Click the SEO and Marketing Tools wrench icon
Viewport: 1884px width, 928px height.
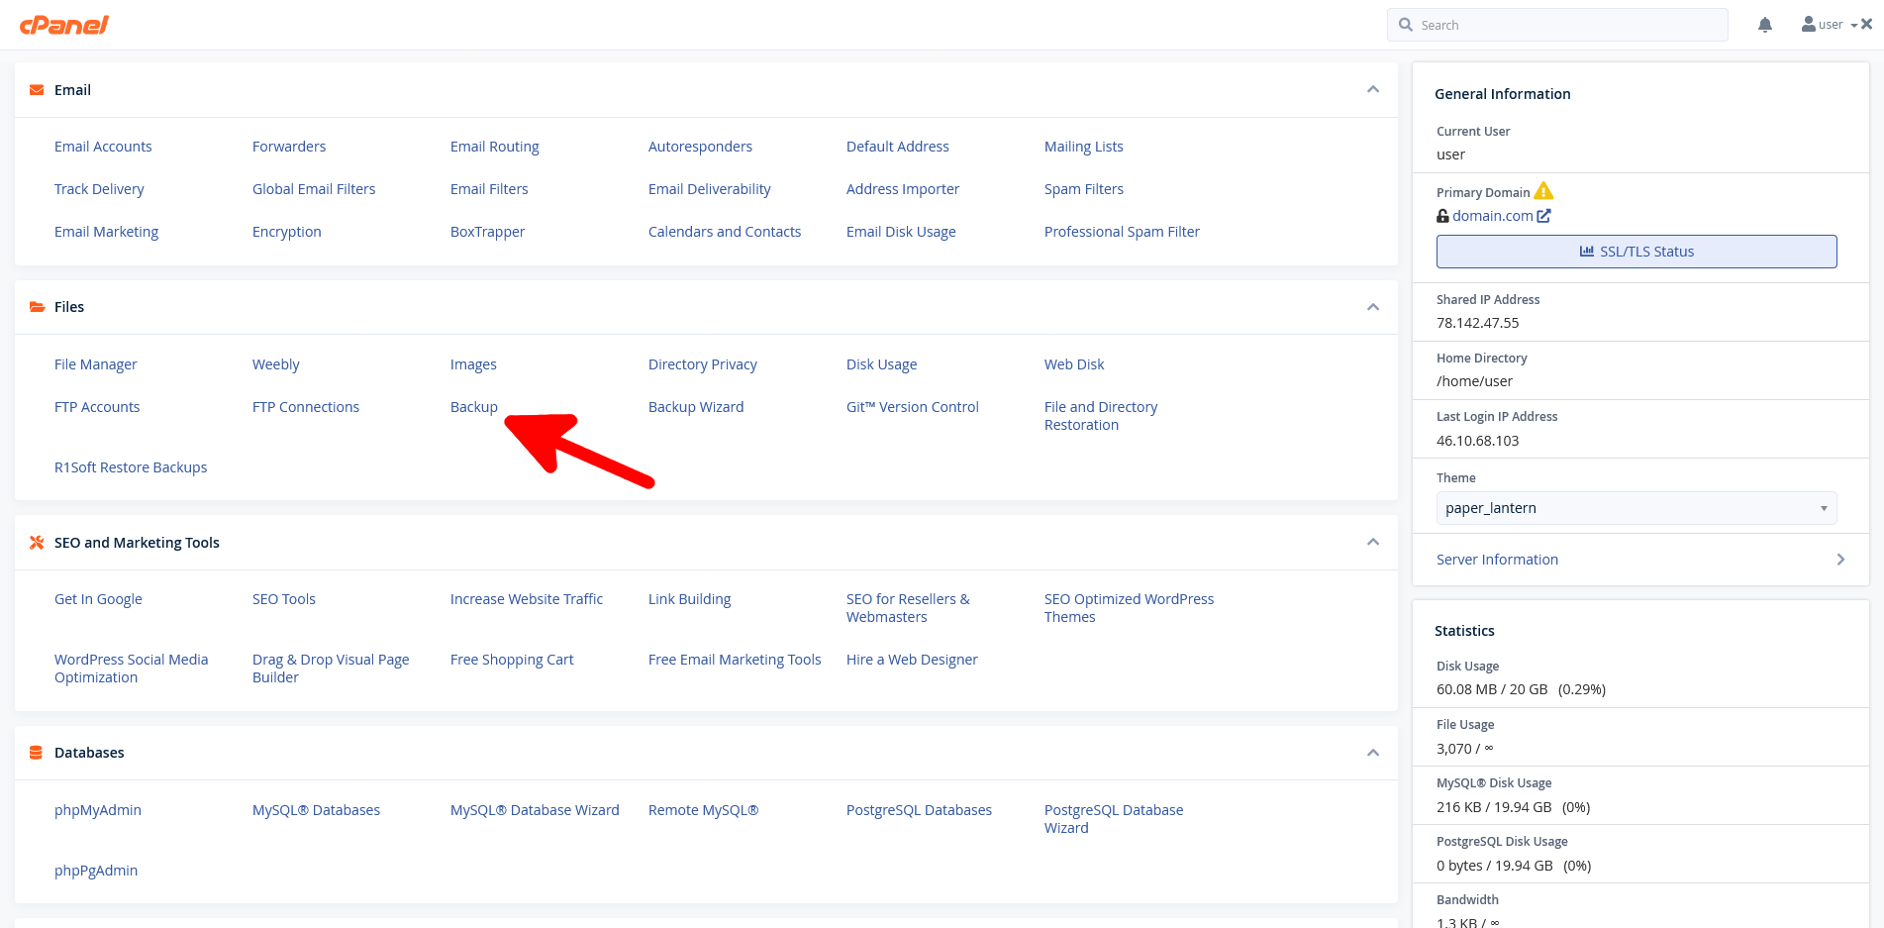36,543
